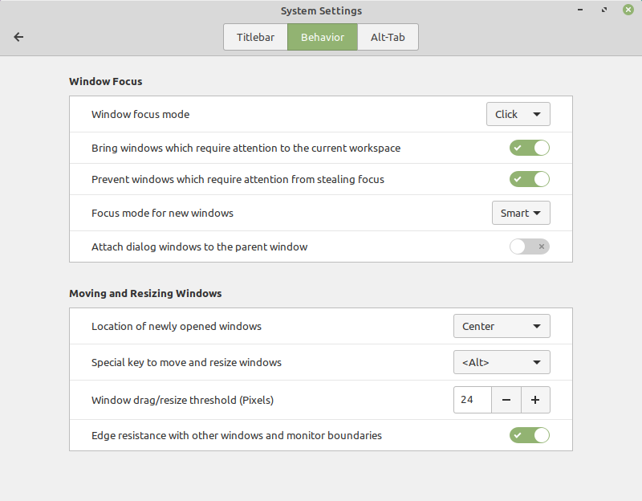The height and width of the screenshot is (501, 642).
Task: Minimize the System Settings window
Action: tap(579, 10)
